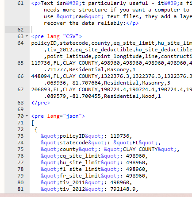Screen dimensions: 192x197
Task: Click line number 68 in gutter
Action: tap(20, 103)
